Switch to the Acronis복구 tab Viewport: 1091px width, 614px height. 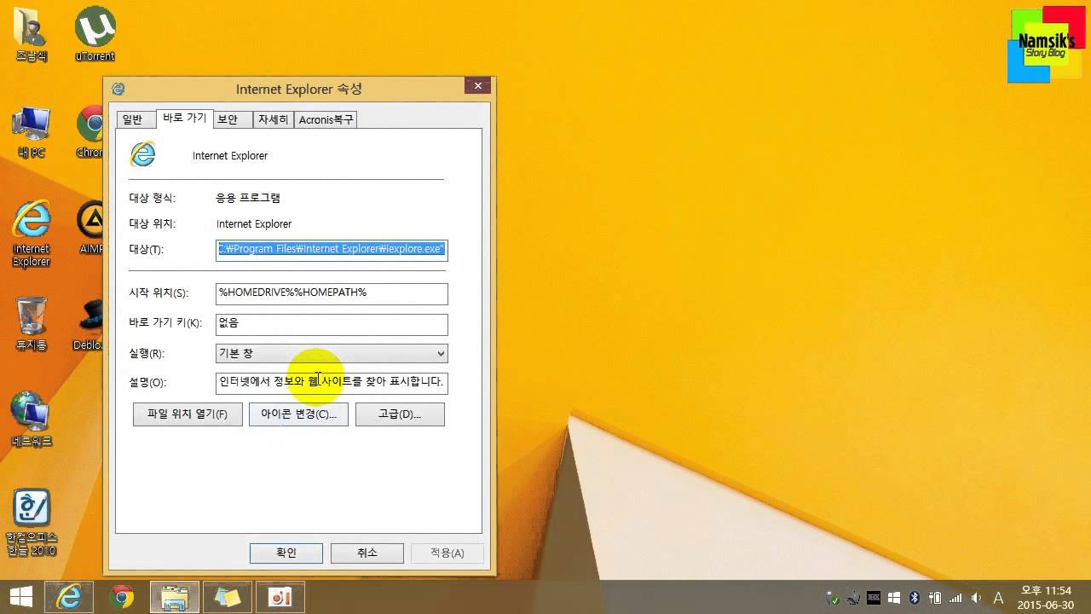[x=326, y=120]
